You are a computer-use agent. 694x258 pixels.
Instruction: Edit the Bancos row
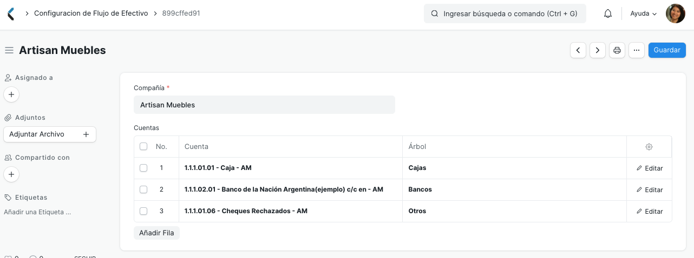(650, 190)
